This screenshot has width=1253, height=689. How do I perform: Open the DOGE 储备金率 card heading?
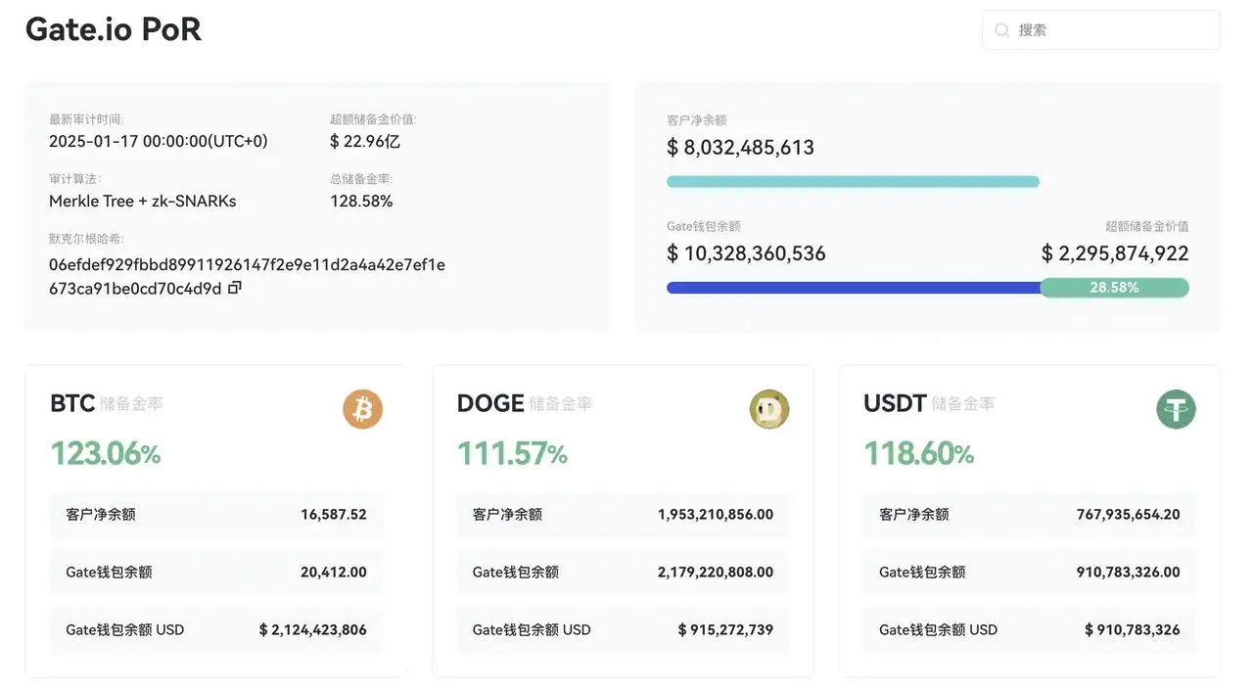tap(525, 403)
